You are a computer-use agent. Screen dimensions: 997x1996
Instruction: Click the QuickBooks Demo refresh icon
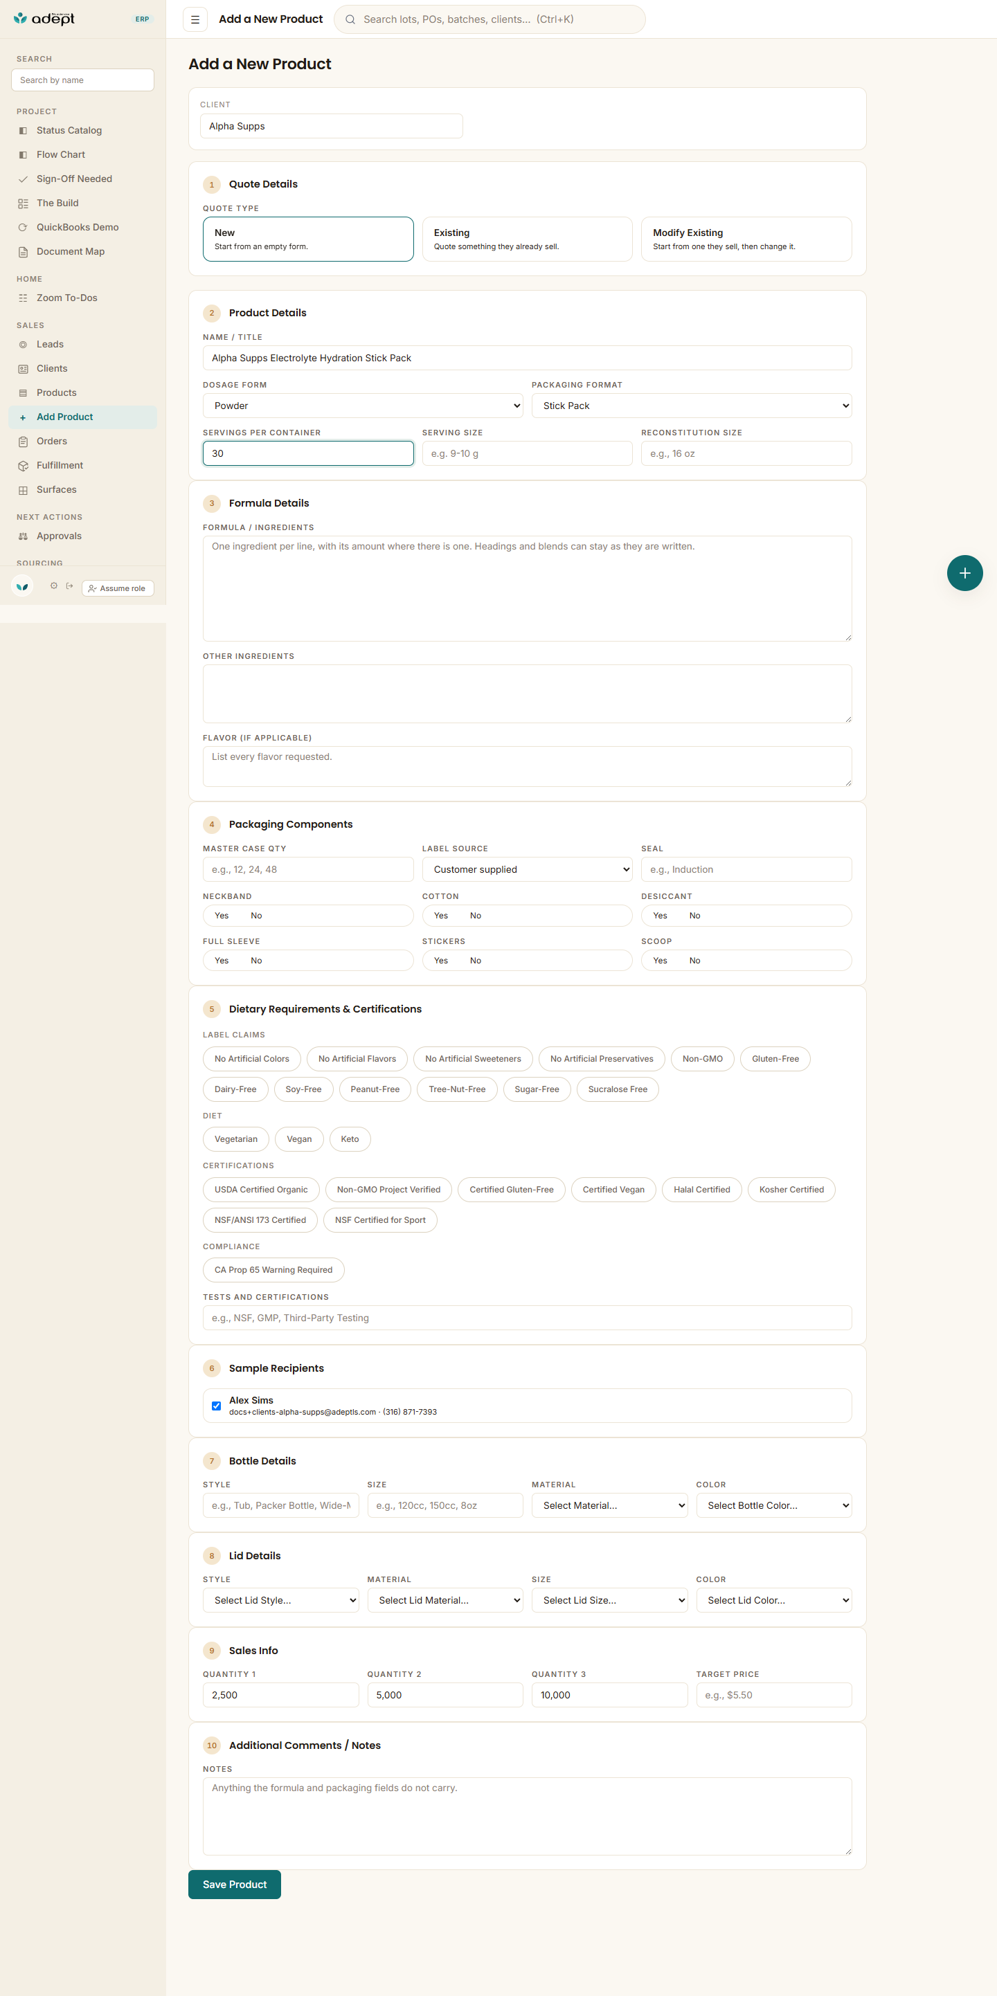(24, 228)
